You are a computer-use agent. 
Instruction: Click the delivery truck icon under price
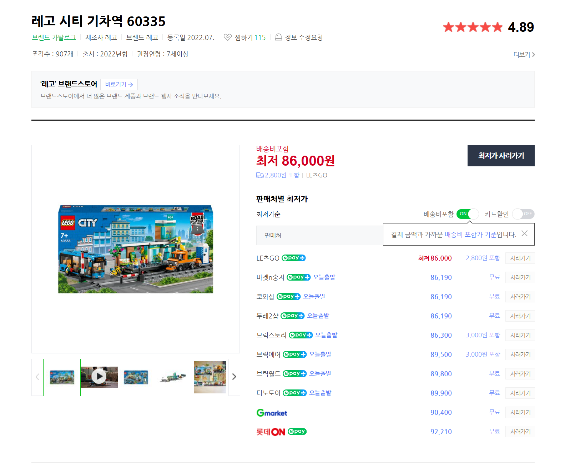tap(260, 175)
